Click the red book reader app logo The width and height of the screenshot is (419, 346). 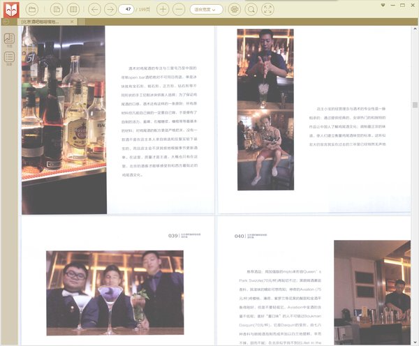(11, 10)
